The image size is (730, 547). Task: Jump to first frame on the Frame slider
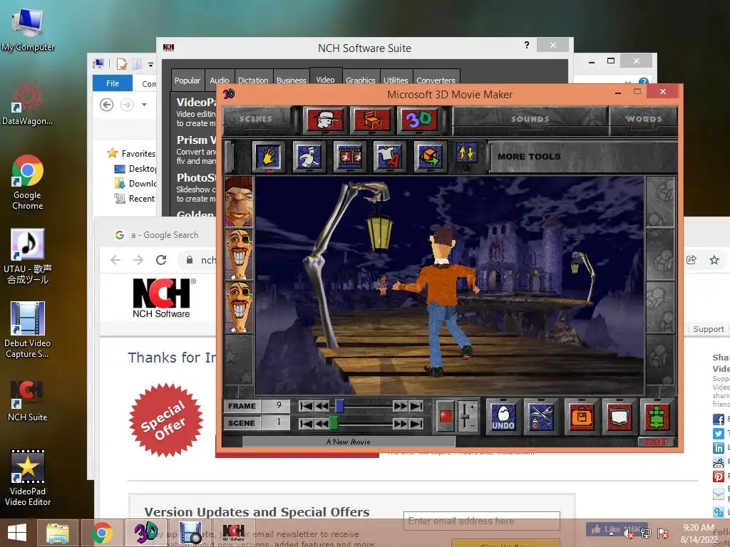coord(306,406)
